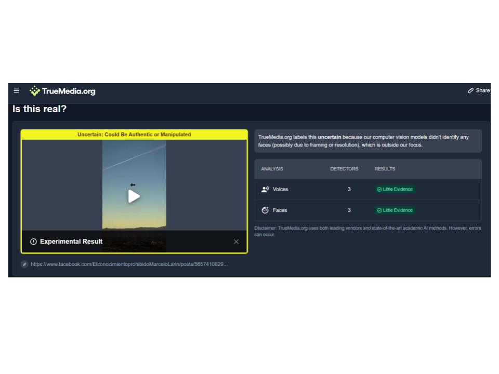Image resolution: width=499 pixels, height=374 pixels.
Task: Play the analyzed video
Action: pyautogui.click(x=134, y=196)
